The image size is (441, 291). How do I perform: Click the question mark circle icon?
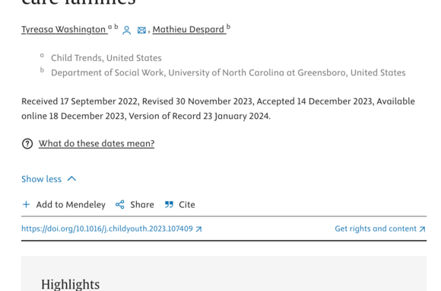(27, 144)
